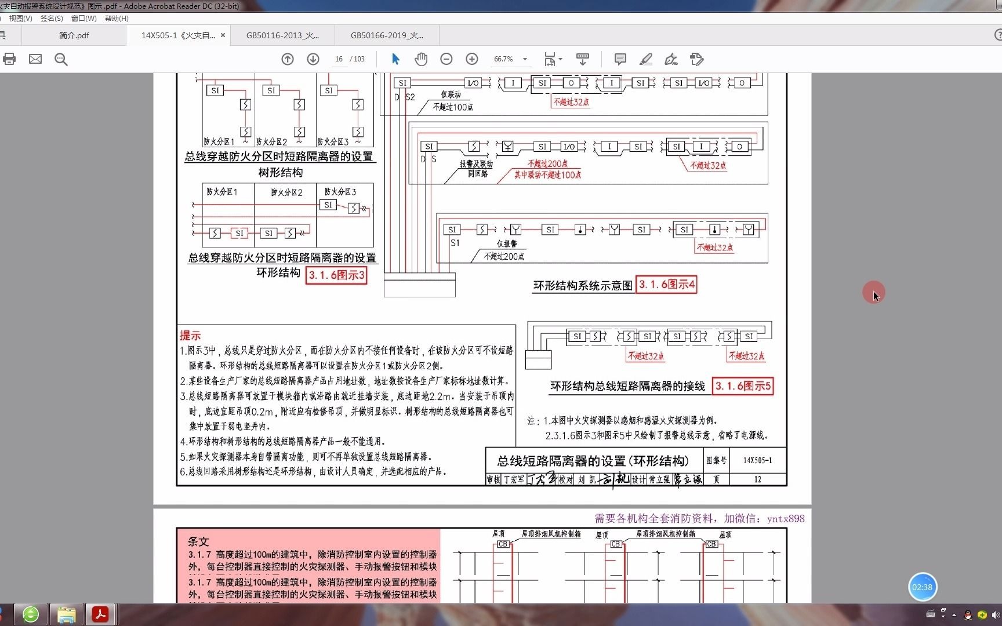Open the volume speaker tray icon
1002x626 pixels.
tap(996, 615)
